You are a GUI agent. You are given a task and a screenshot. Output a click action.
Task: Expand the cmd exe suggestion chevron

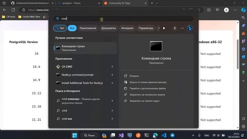pyautogui.click(x=112, y=119)
